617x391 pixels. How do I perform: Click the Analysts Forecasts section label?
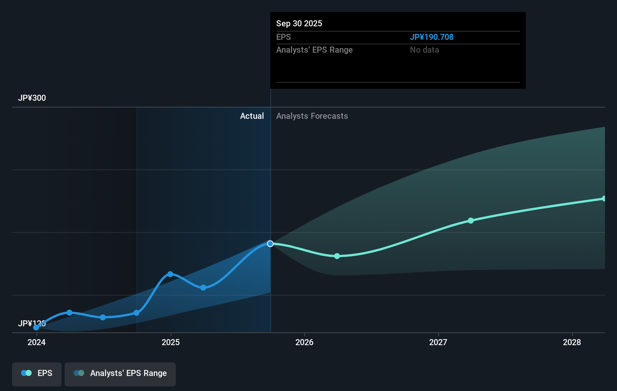[x=312, y=116]
